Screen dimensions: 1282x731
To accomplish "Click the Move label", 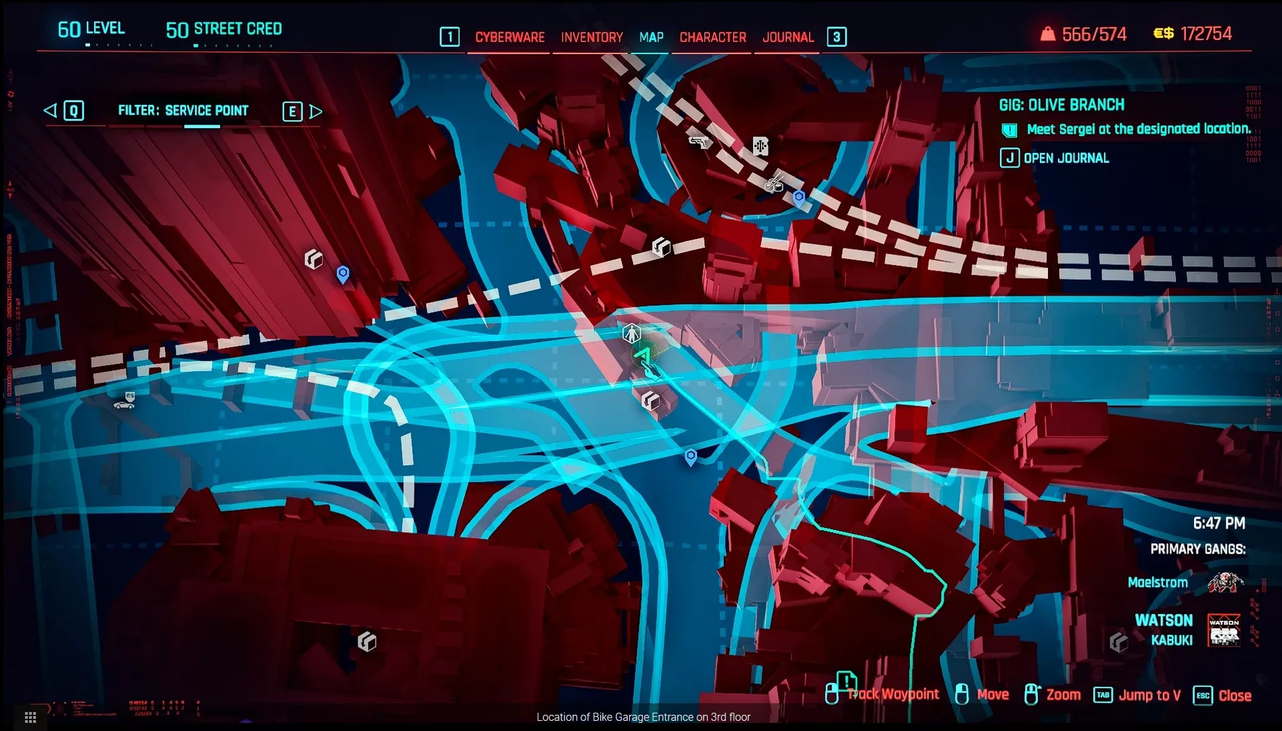I will (993, 695).
